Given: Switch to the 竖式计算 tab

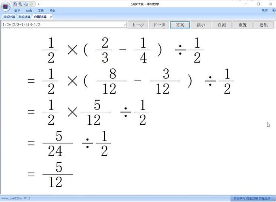Looking at the screenshot, I should pos(9,17).
